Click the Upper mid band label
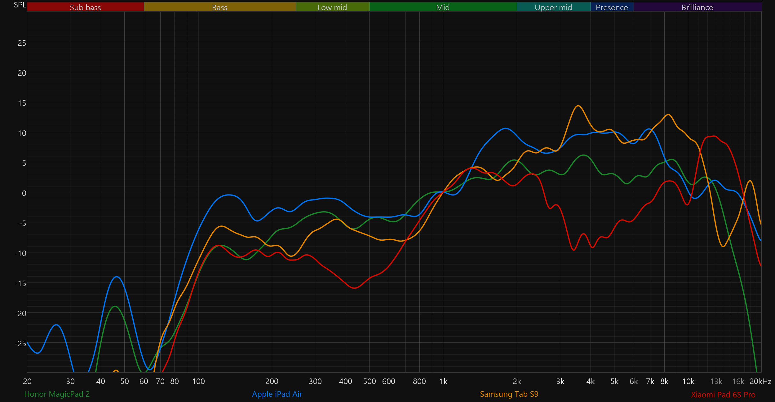This screenshot has height=402, width=775. coord(553,7)
